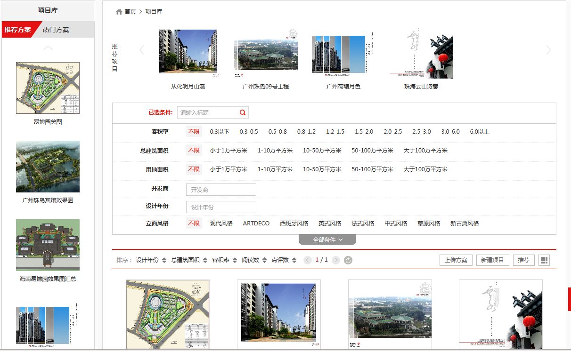Viewport: 571px width, 351px height.
Task: Open first result site-plan thumbnail
Action: pyautogui.click(x=168, y=315)
